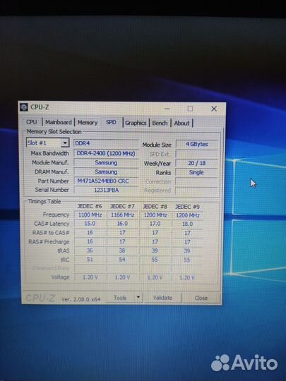Switch to the Memory tab
This screenshot has height=381, width=286.
(x=88, y=123)
